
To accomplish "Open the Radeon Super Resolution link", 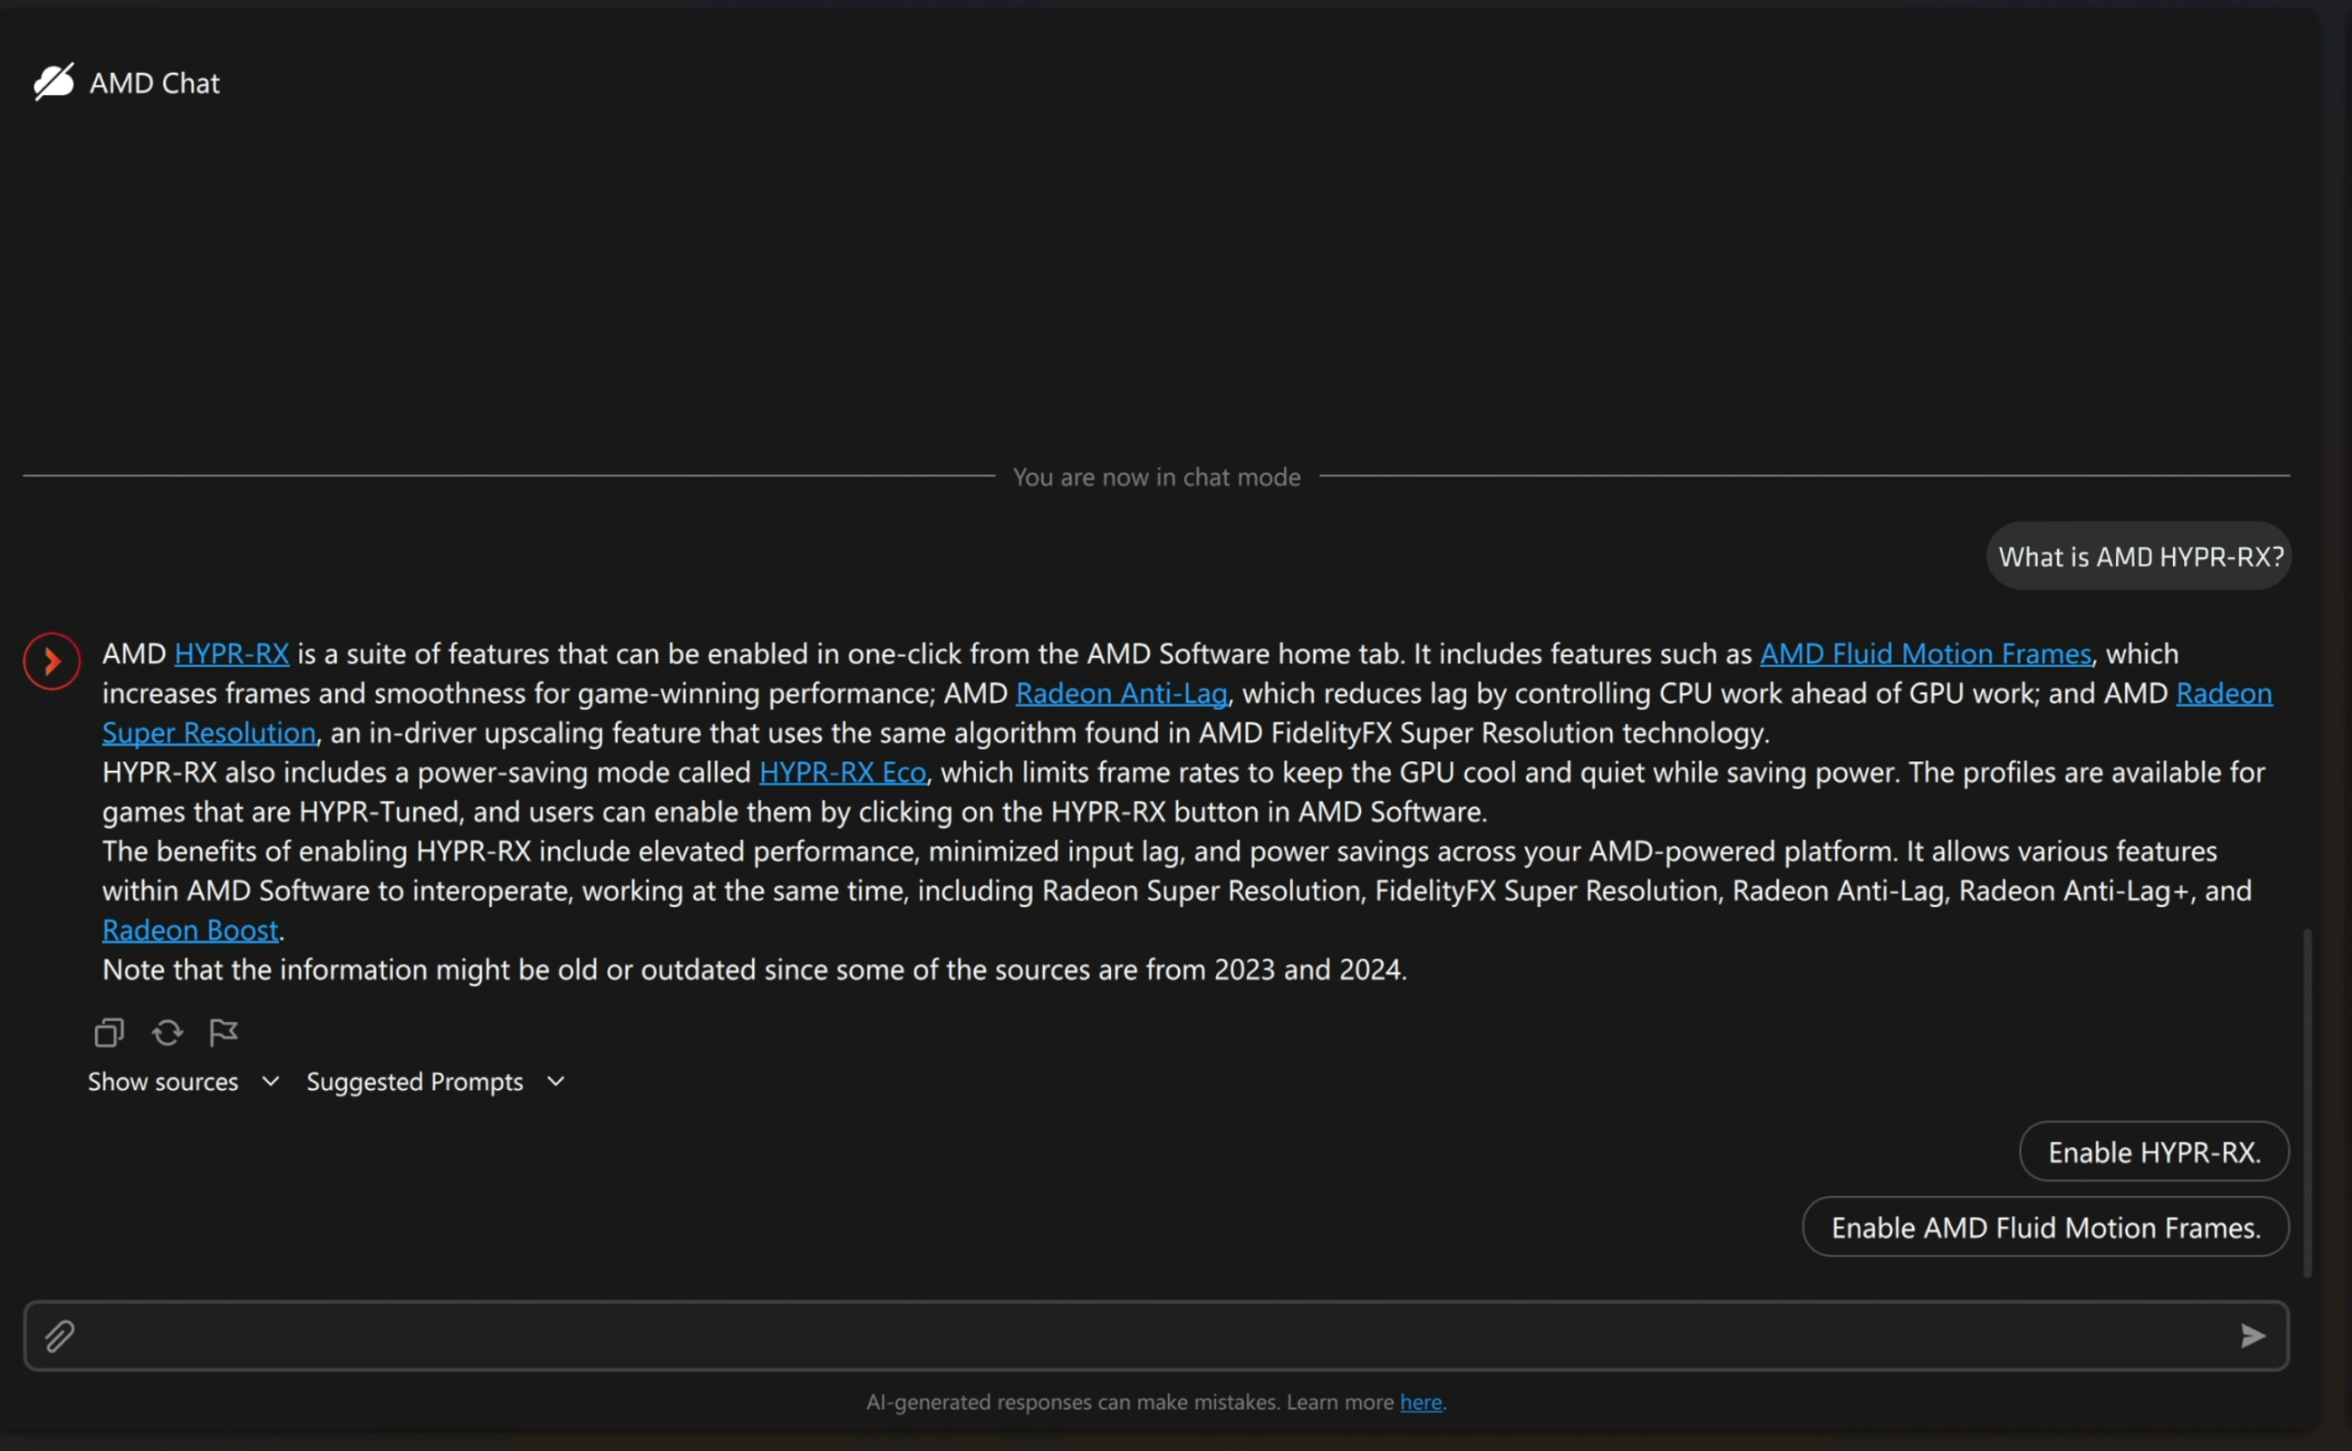I will tap(208, 733).
